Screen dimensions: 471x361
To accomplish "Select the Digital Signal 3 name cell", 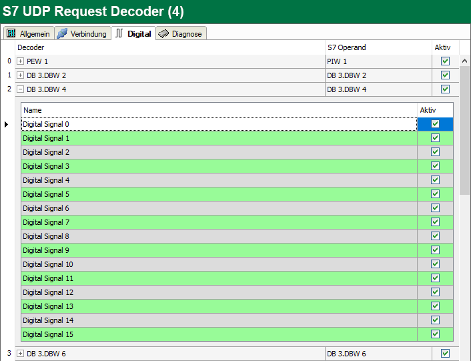I will click(219, 166).
